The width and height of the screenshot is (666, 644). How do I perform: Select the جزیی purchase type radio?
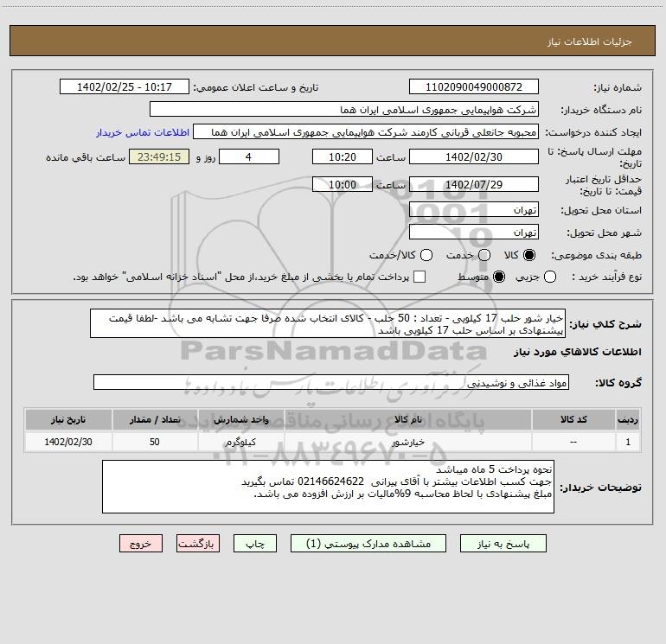point(549,277)
